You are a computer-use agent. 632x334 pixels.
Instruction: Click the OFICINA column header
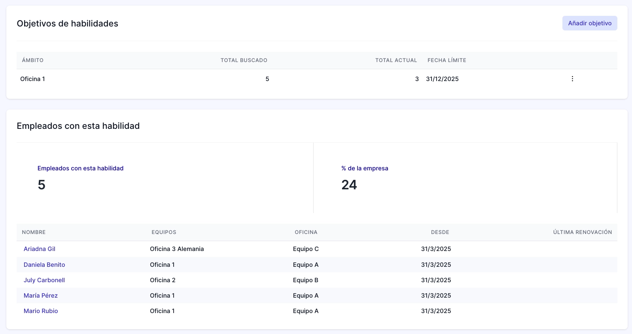click(x=306, y=232)
